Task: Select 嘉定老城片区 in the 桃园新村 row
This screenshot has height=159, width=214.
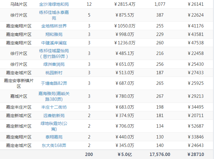Action: 19,73
